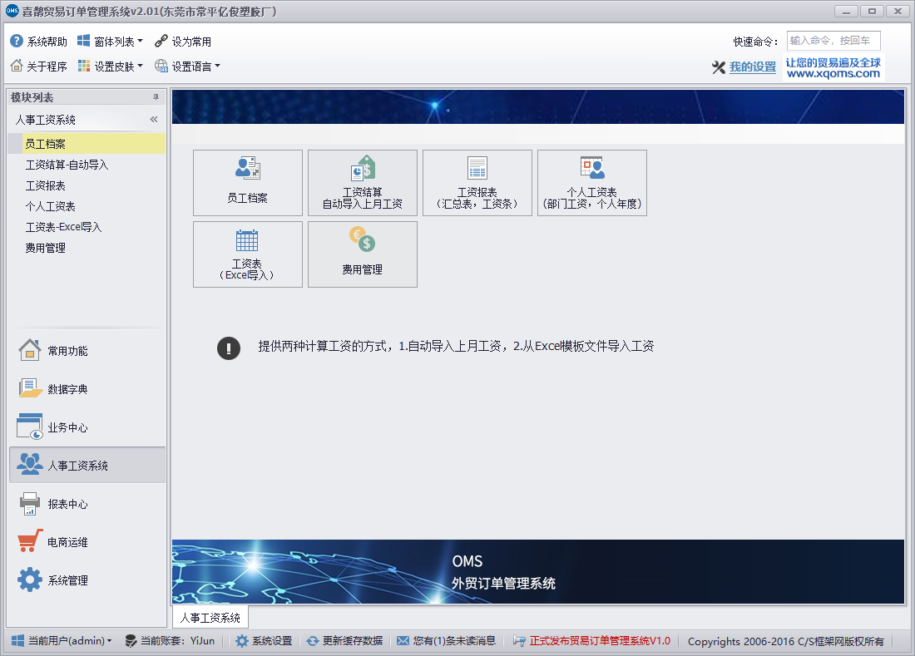This screenshot has width=915, height=656.
Task: Click 更新缓存数据 refresh in status bar
Action: [x=344, y=641]
